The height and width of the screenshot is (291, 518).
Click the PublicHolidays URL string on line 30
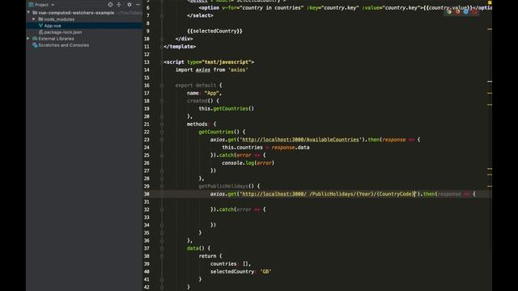click(x=328, y=194)
